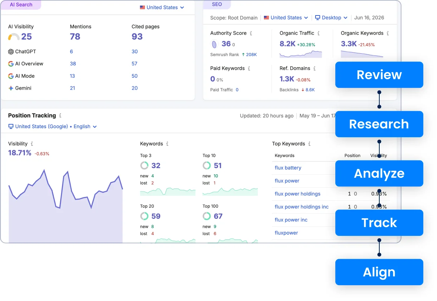Screen dimensions: 437x301
Task: Expand the Desktop device dropdown
Action: point(331,18)
